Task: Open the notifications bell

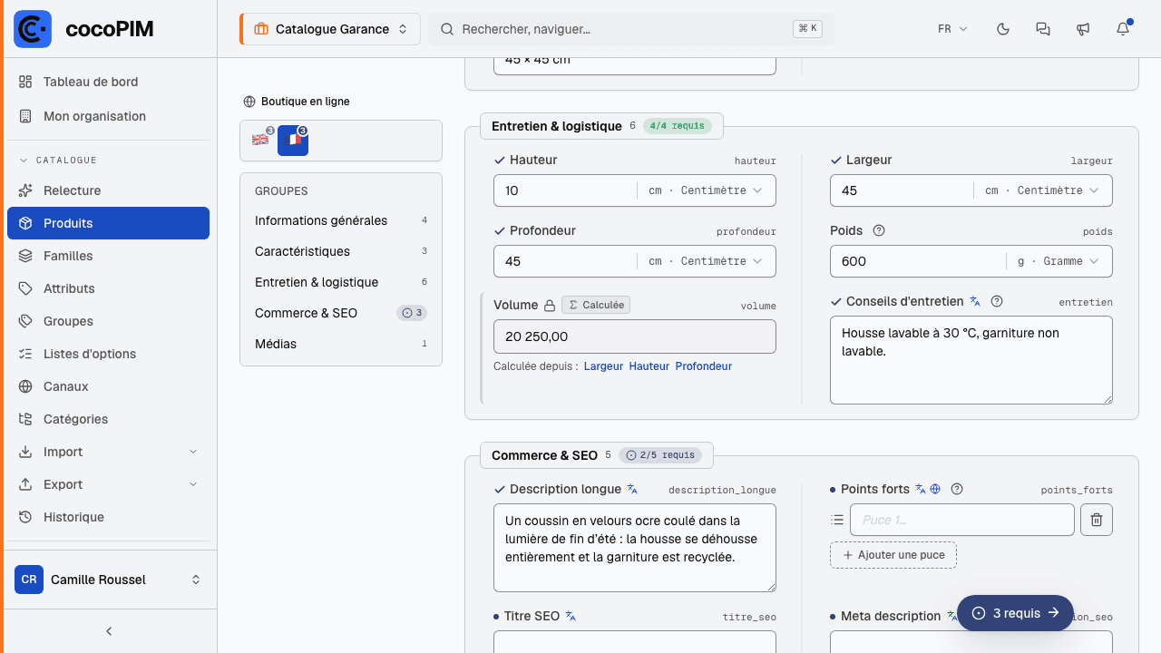Action: tap(1123, 29)
